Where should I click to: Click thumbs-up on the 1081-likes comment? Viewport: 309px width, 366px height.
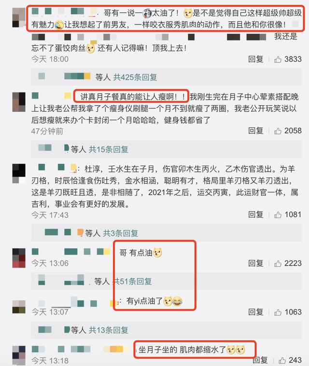(x=278, y=215)
